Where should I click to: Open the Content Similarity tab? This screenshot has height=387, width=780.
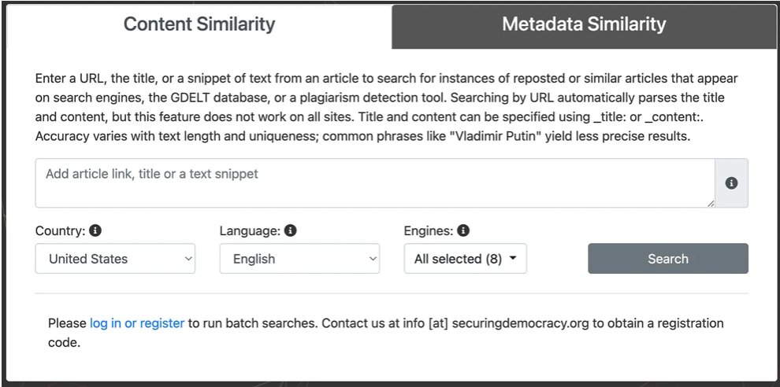199,24
